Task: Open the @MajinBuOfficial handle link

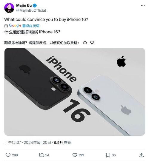Action: coord(31,10)
